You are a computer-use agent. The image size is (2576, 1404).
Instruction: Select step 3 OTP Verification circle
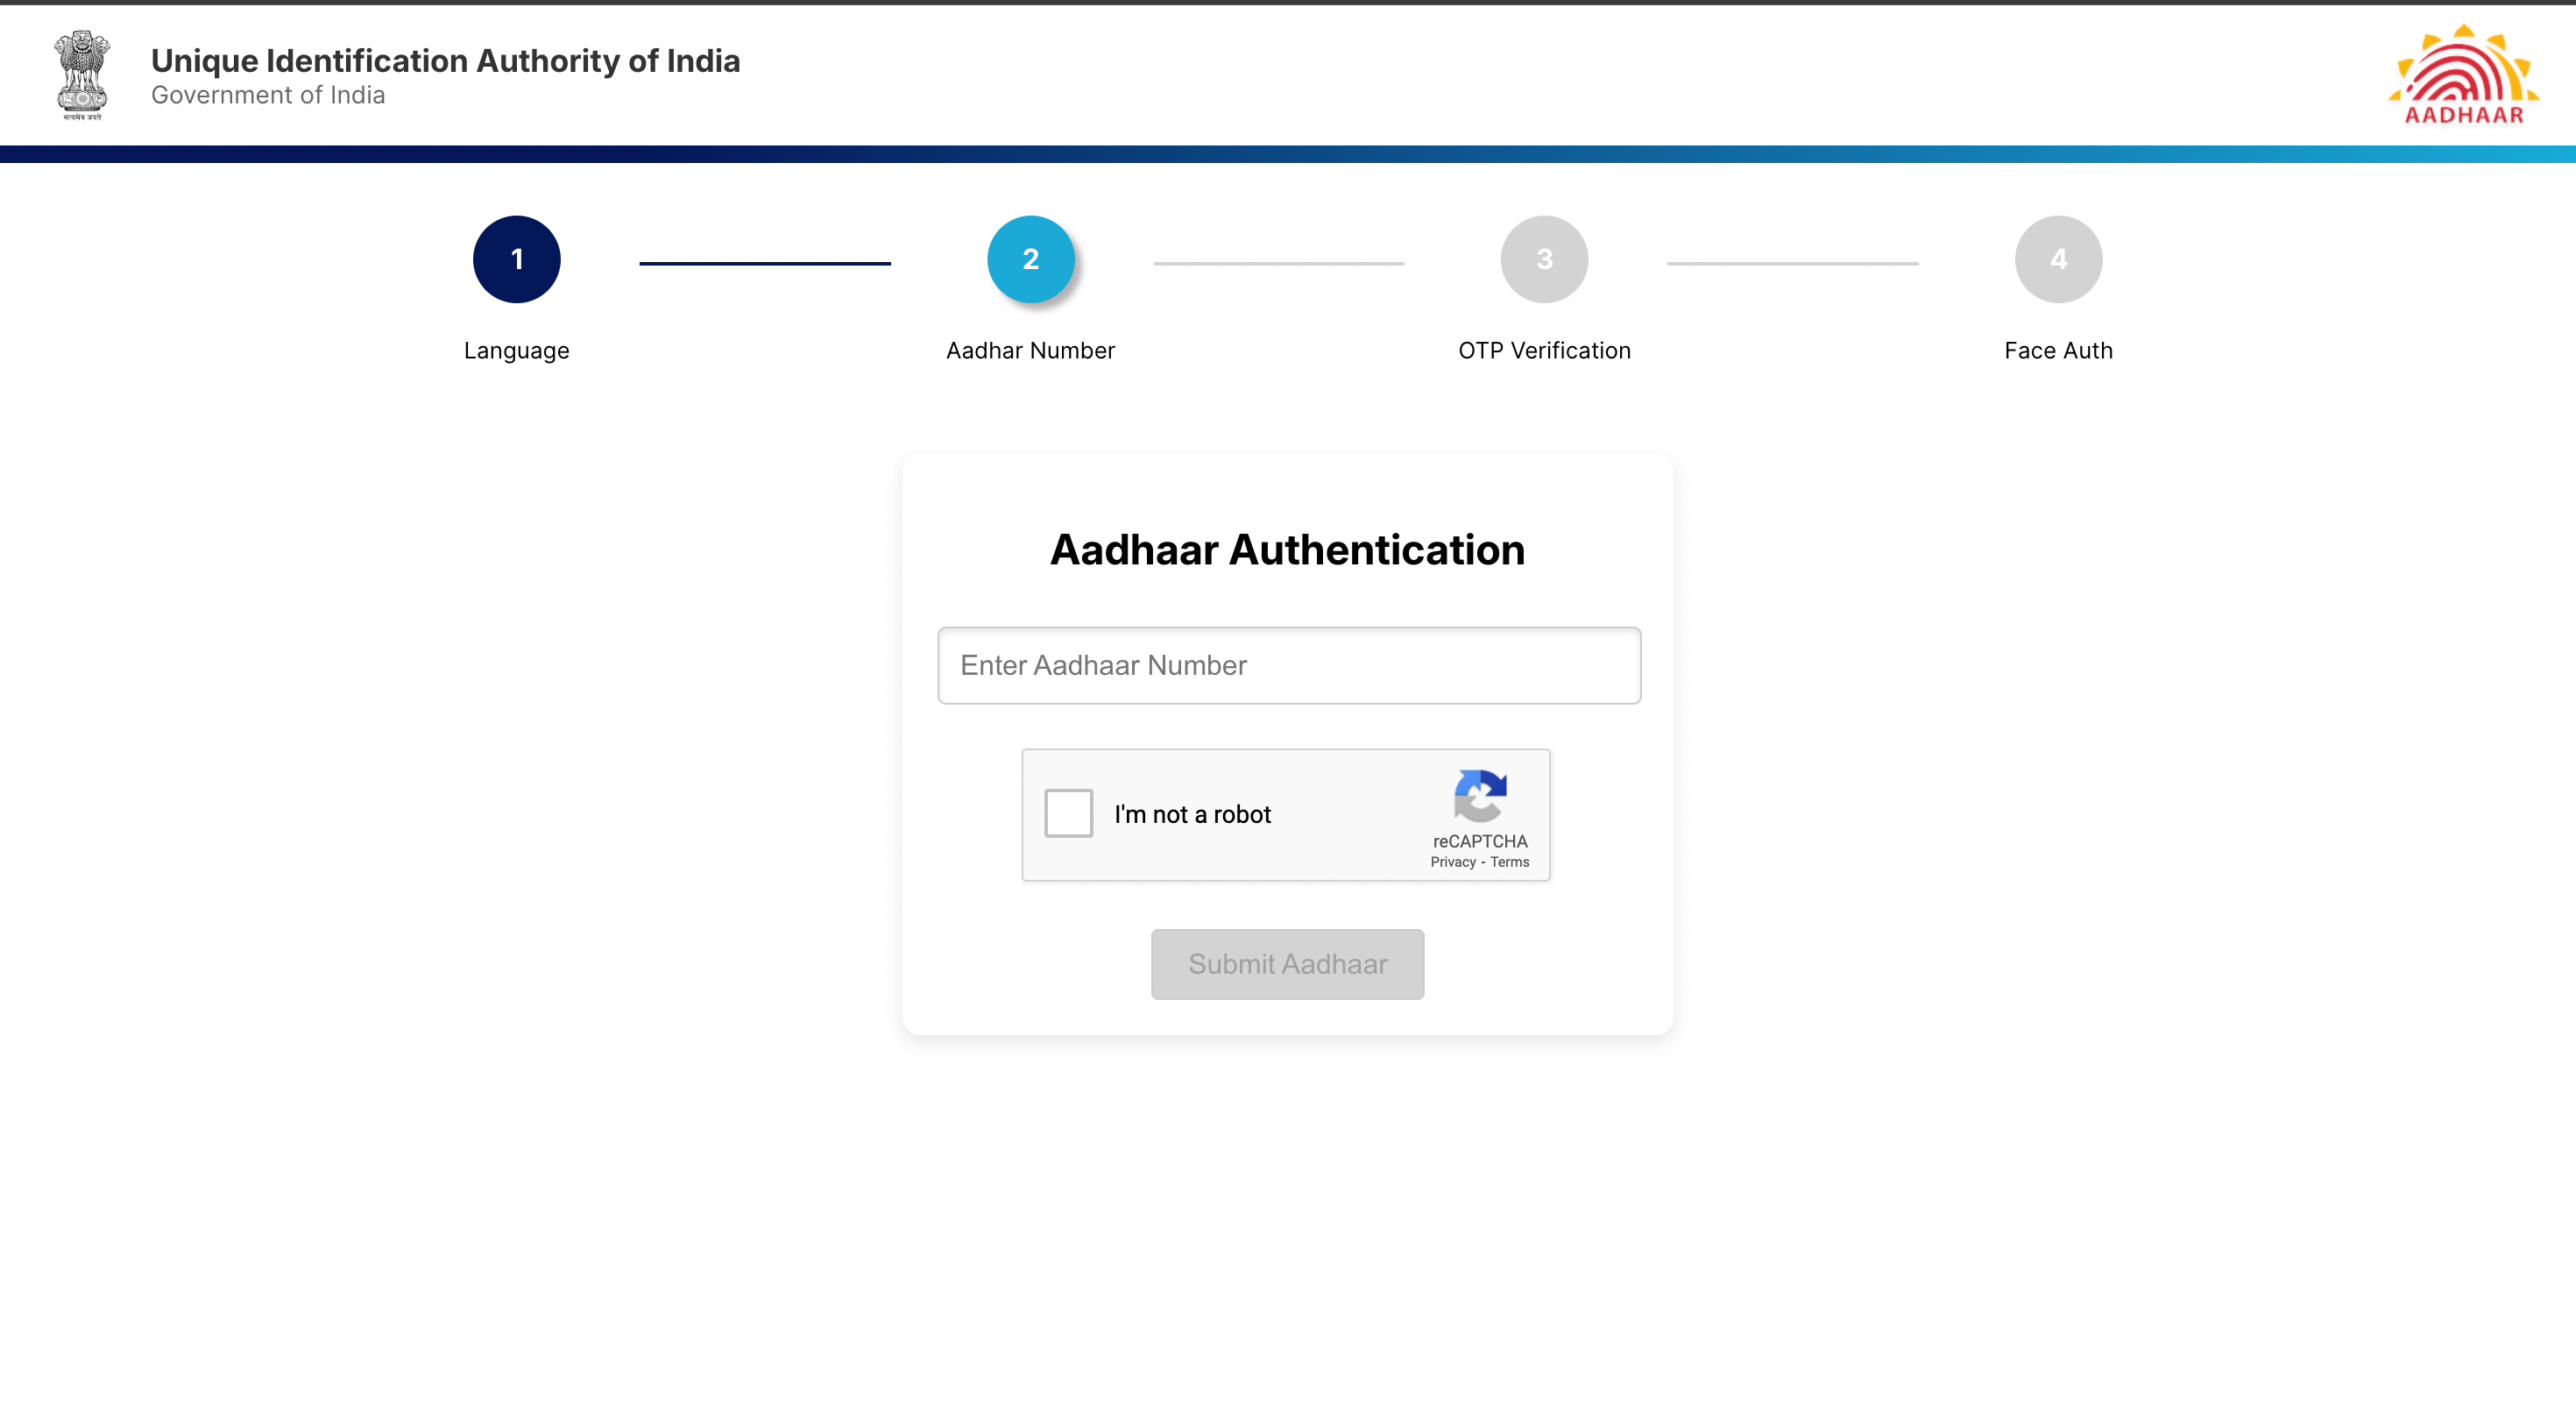click(1544, 259)
